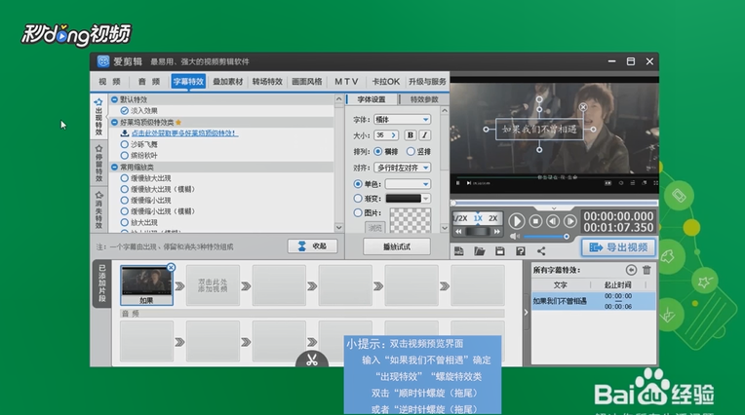
Task: Delete the subtitle box in preview using X handle
Action: point(583,107)
